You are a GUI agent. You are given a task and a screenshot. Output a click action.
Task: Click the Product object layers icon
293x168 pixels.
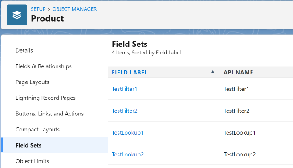[17, 15]
